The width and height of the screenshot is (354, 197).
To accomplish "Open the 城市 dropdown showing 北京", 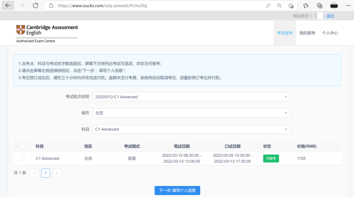I will [x=191, y=113].
